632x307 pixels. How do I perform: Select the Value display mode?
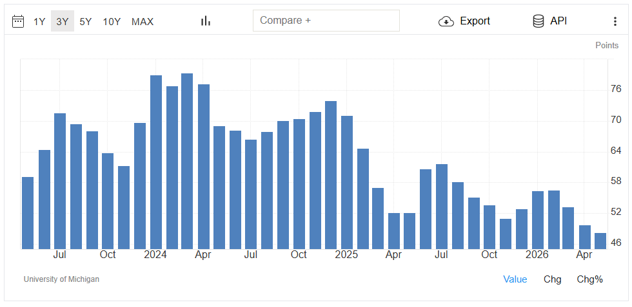(515, 279)
